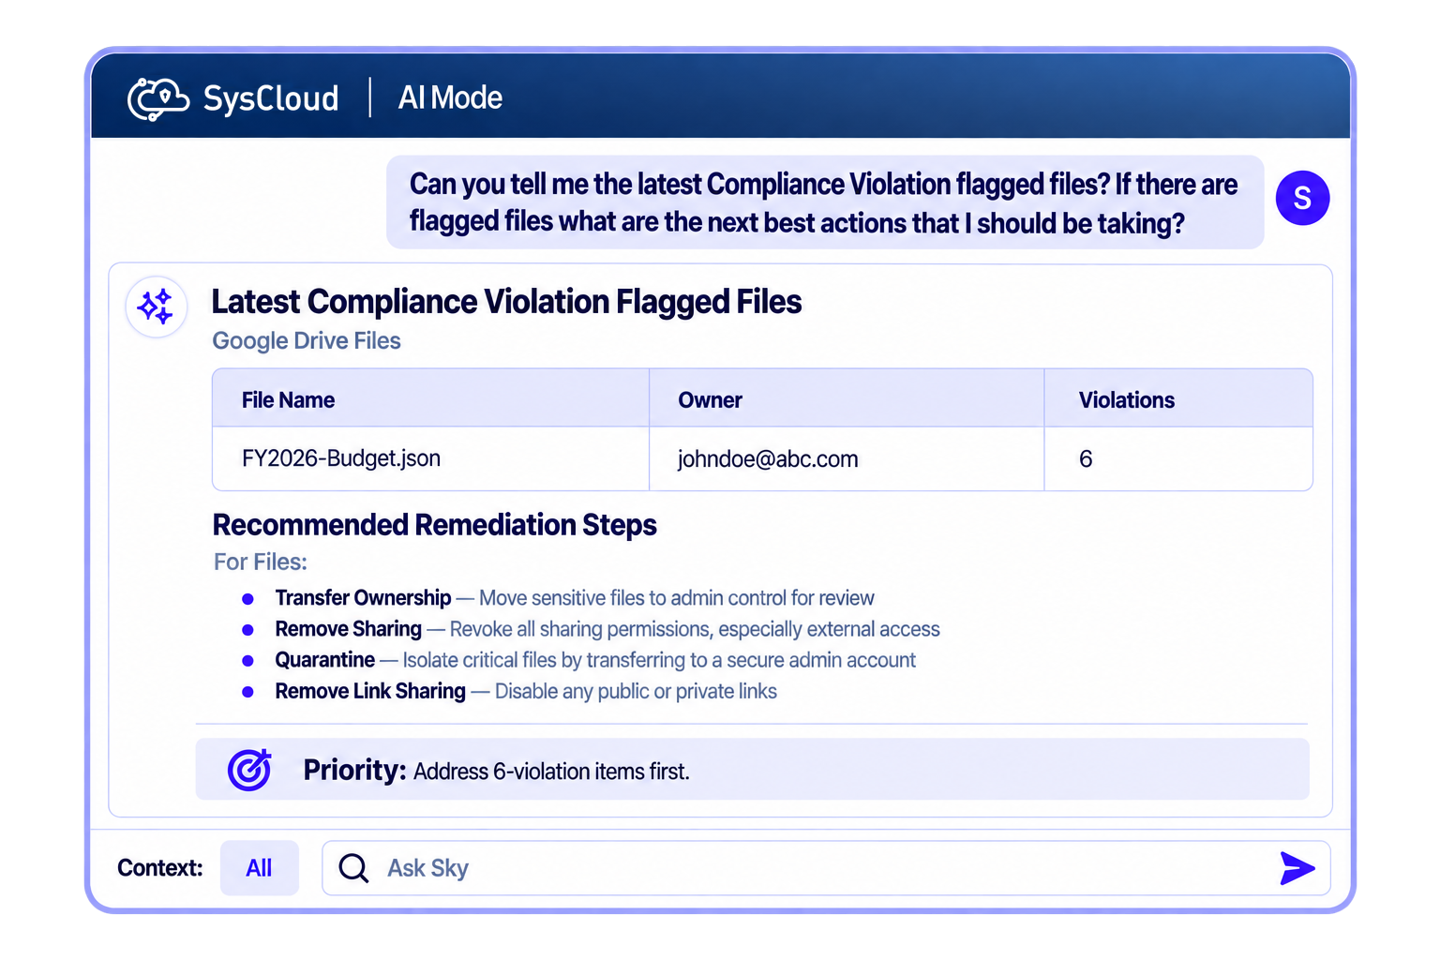This screenshot has height=960, width=1440.
Task: Click the For Files: label
Action: [x=261, y=562]
